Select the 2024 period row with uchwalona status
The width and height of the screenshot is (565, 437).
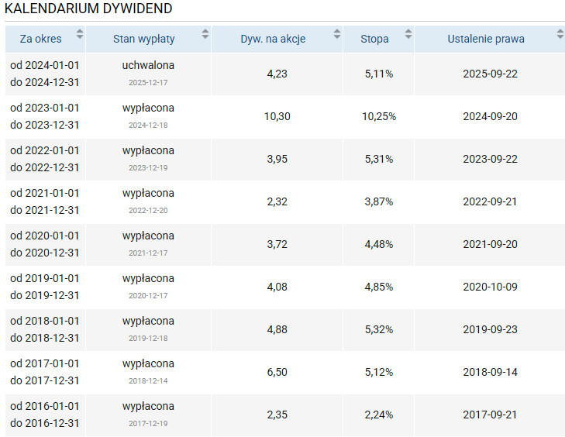click(44, 74)
